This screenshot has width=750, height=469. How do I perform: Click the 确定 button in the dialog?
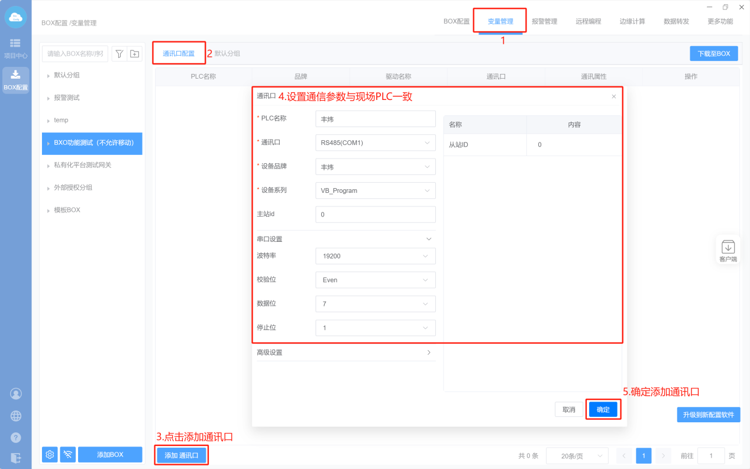tap(603, 409)
